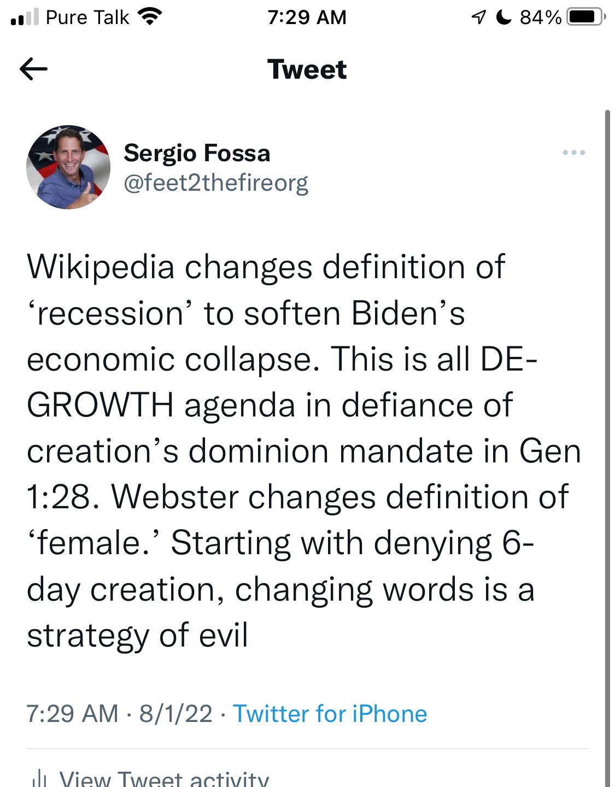The image size is (615, 787).
Task: Tap the clock time in the status bar
Action: [307, 17]
